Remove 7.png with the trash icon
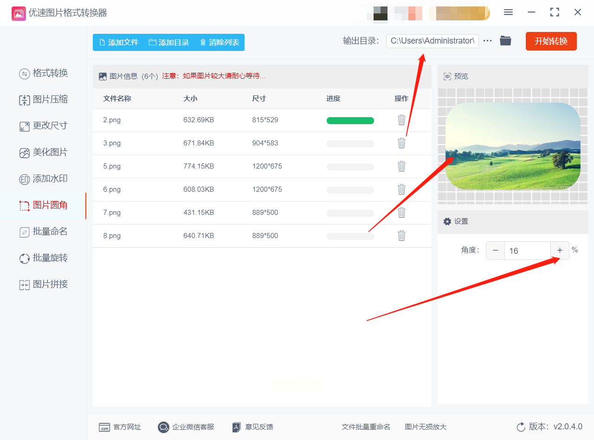This screenshot has width=594, height=440. point(401,213)
